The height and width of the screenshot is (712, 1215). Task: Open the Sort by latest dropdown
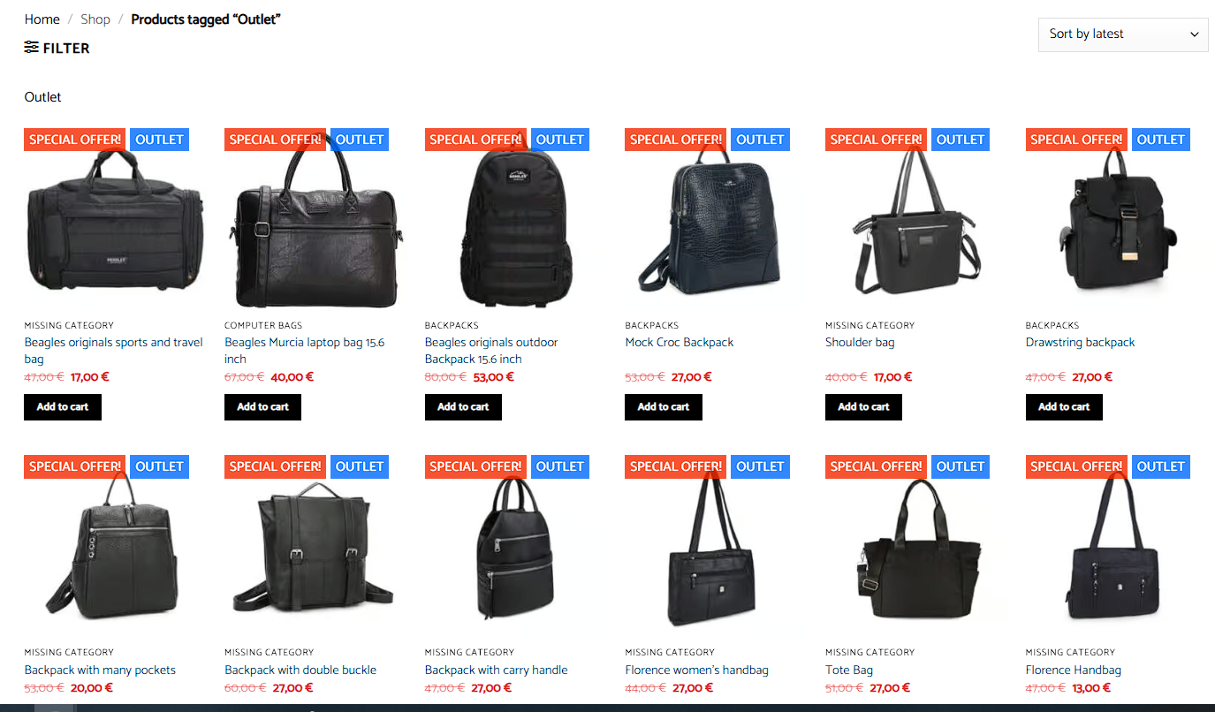pos(1123,34)
